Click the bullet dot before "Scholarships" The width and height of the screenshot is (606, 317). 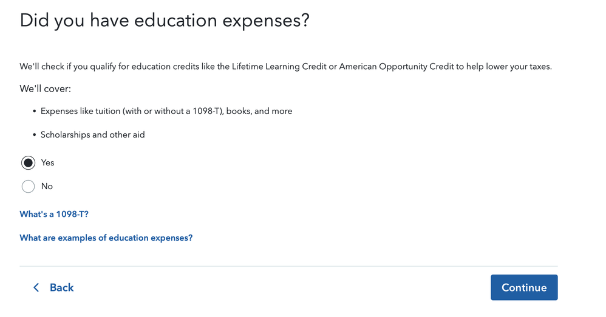pyautogui.click(x=33, y=135)
